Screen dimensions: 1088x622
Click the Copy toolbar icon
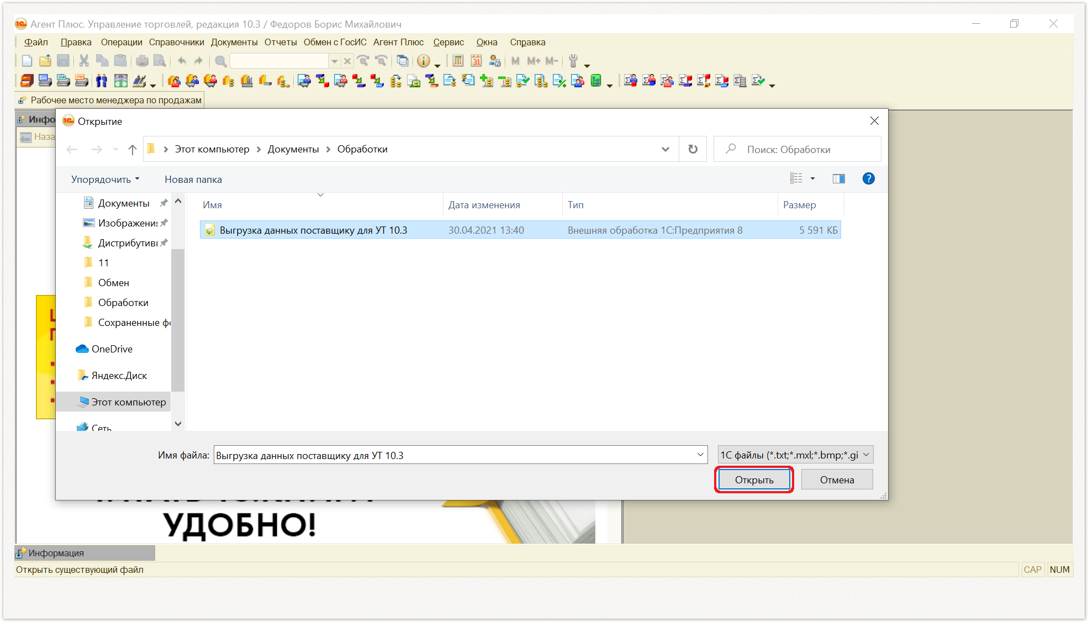tap(102, 61)
